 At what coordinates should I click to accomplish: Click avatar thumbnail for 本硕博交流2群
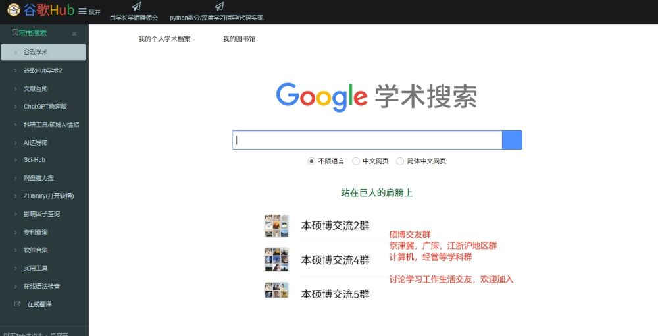(x=276, y=225)
